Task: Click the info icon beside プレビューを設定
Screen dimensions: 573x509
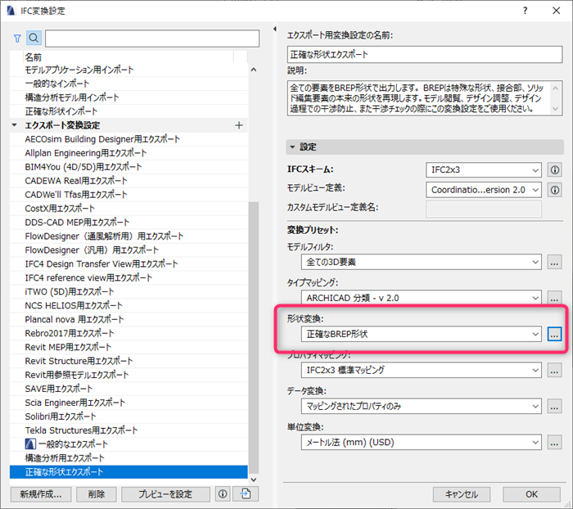Action: (223, 494)
